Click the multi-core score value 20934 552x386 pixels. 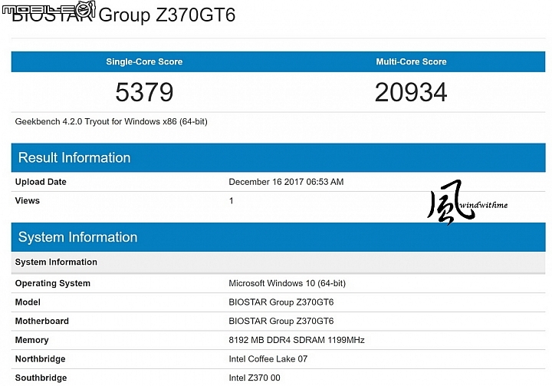tap(411, 92)
